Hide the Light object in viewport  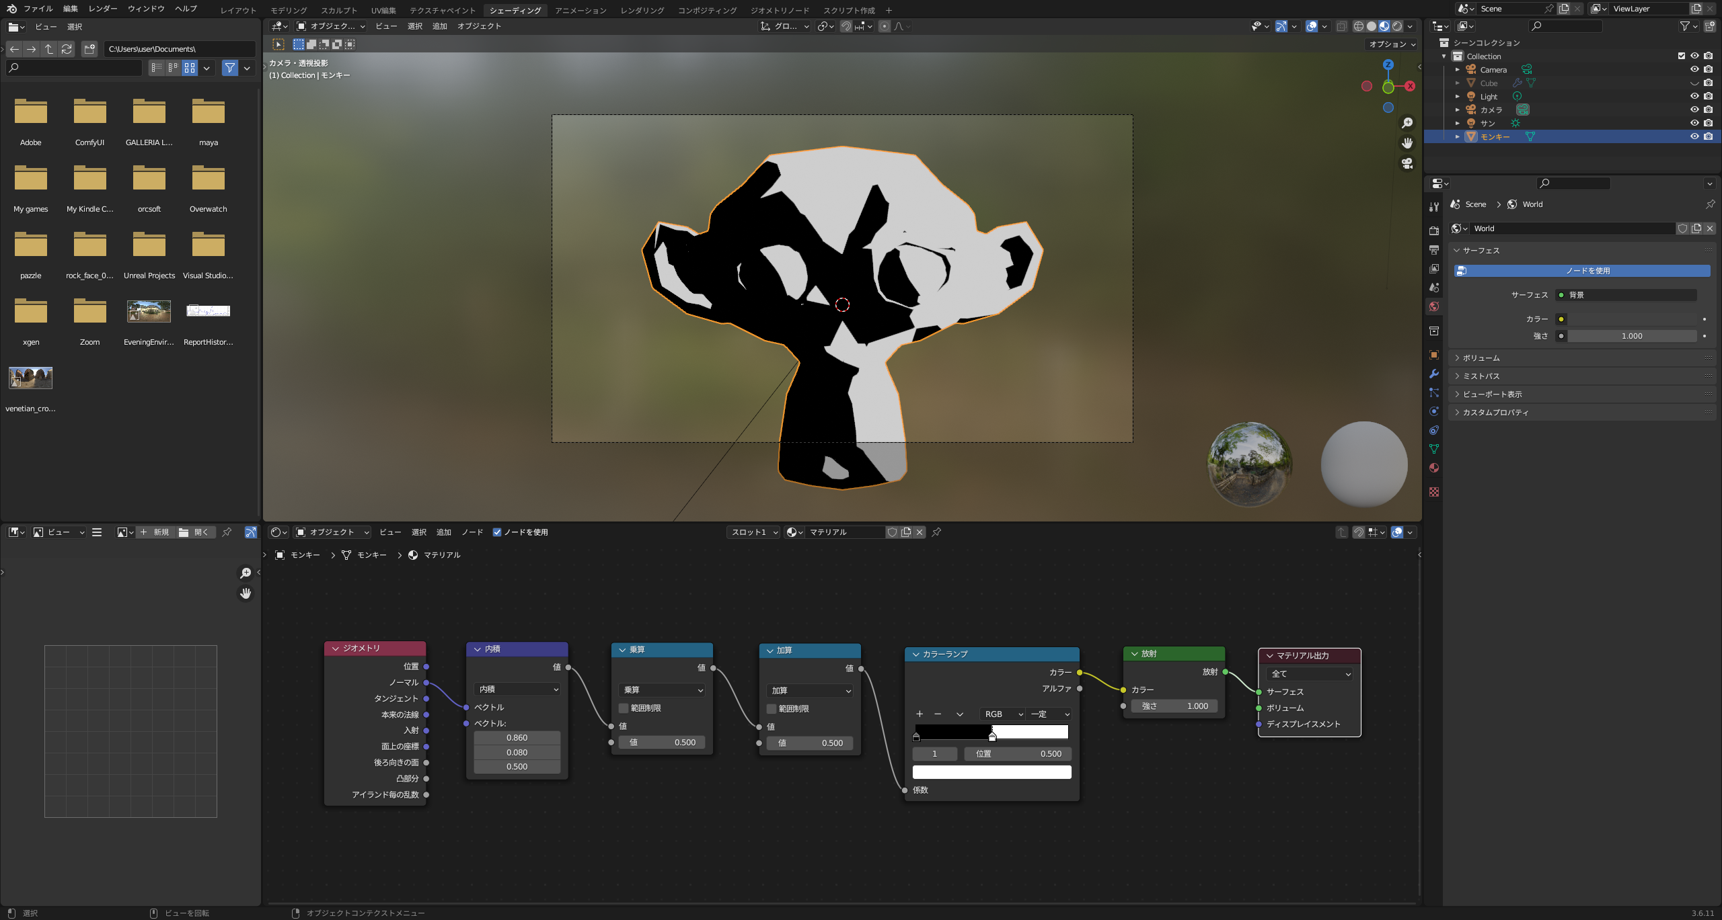(x=1694, y=96)
